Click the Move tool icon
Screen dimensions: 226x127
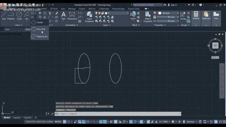40,13
